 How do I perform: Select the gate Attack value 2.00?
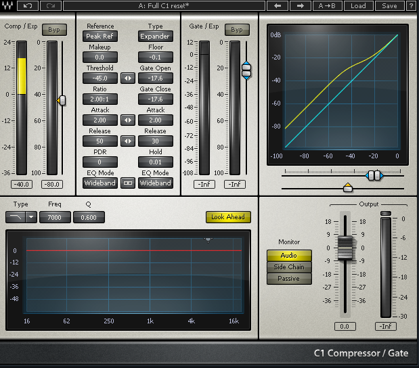tap(156, 120)
